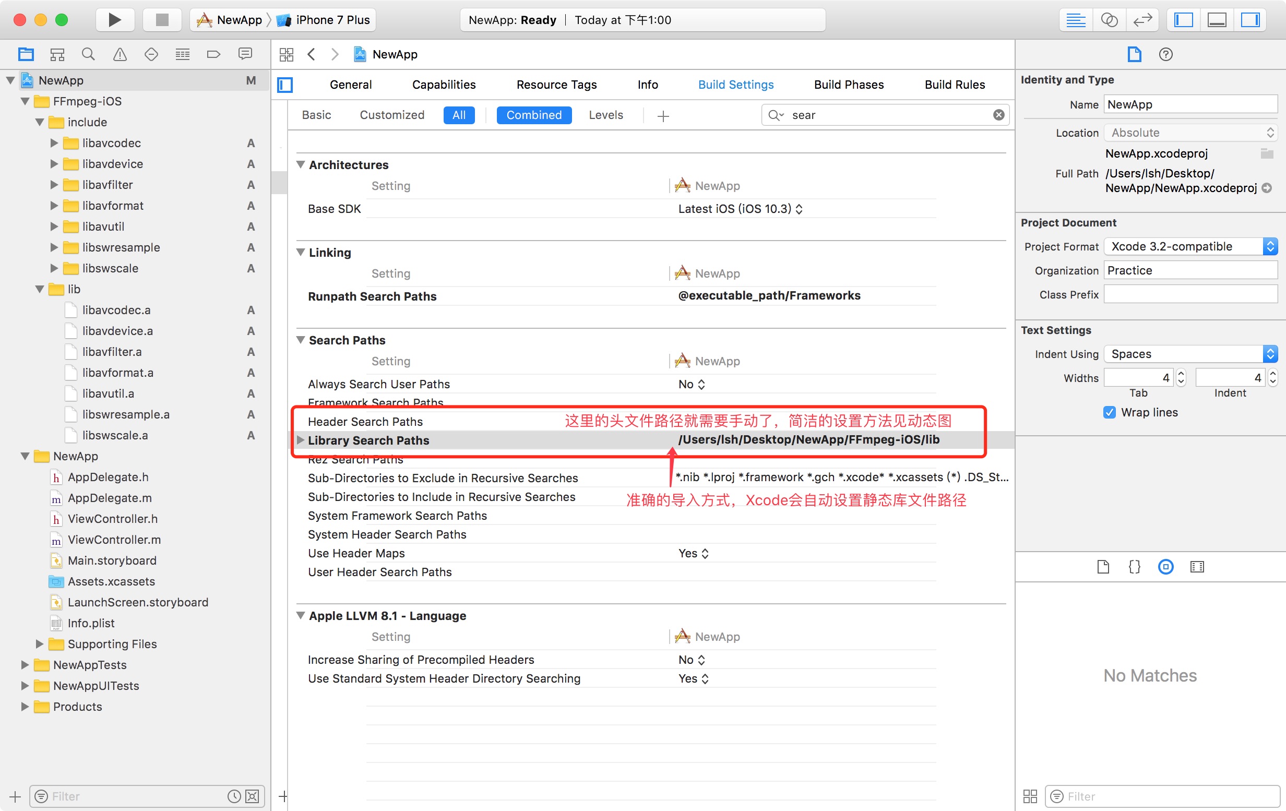Expand the Library Search Paths disclosure triangle
This screenshot has width=1286, height=811.
pyautogui.click(x=301, y=440)
